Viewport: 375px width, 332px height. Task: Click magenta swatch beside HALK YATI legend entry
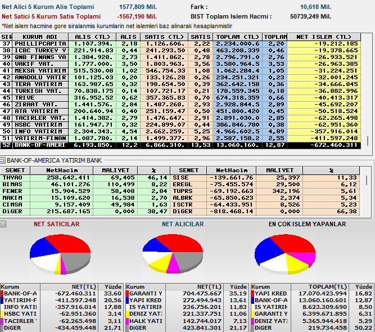127,321
